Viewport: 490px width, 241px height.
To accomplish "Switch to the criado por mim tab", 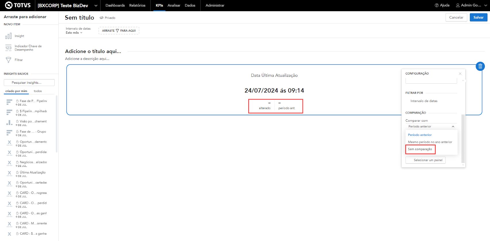I will pos(16,91).
